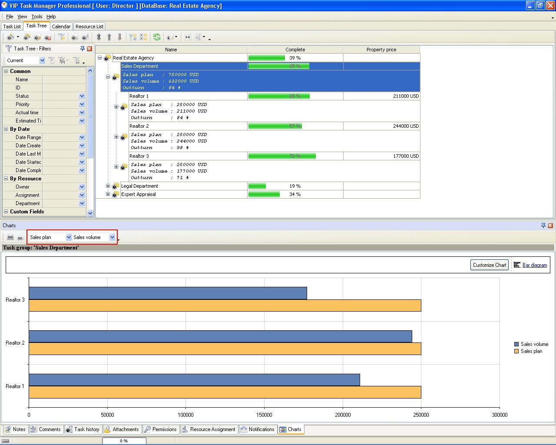Close the Task Tree Filters panel
This screenshot has width=556, height=445.
89,49
